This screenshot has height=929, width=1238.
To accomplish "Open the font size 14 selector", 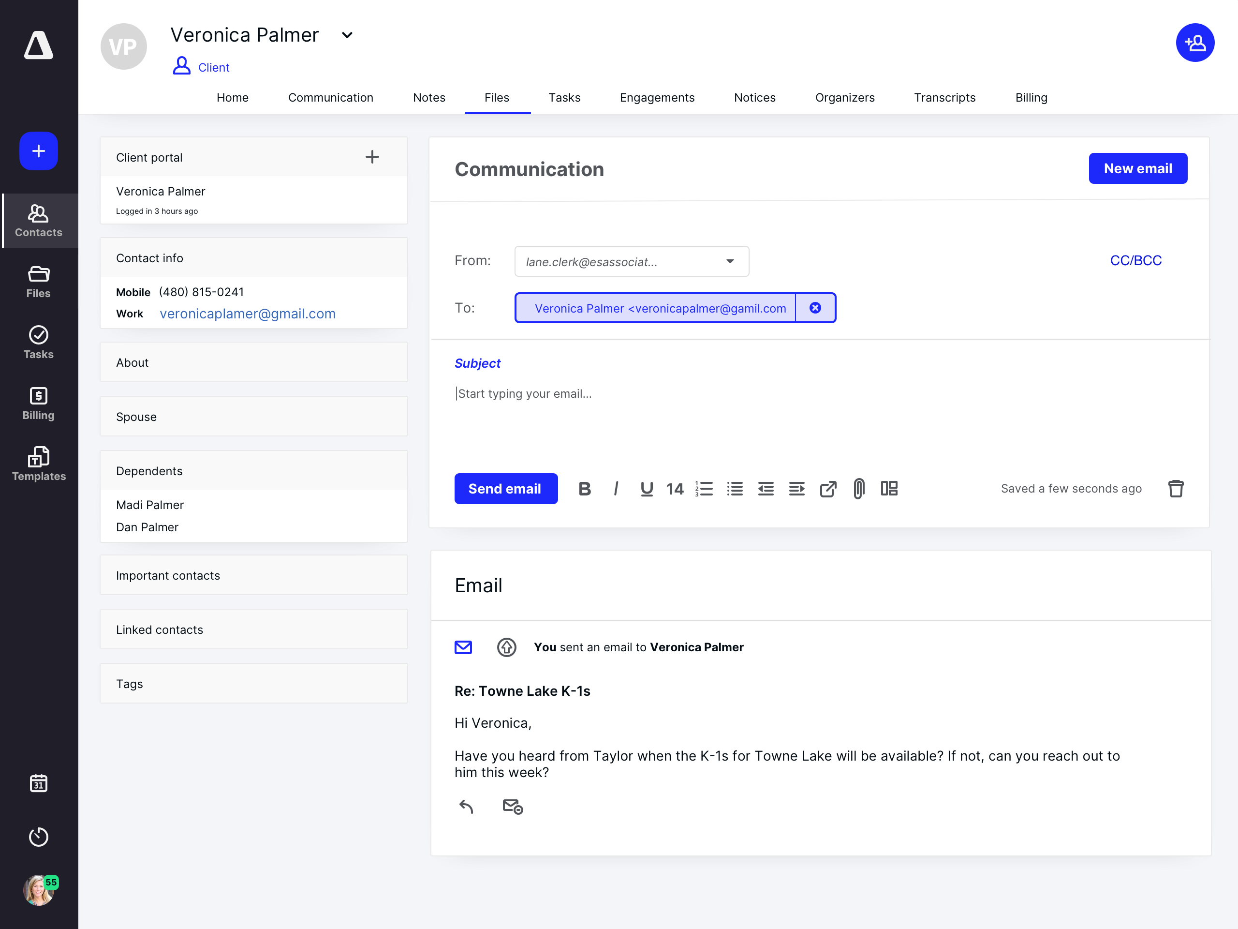I will (675, 489).
